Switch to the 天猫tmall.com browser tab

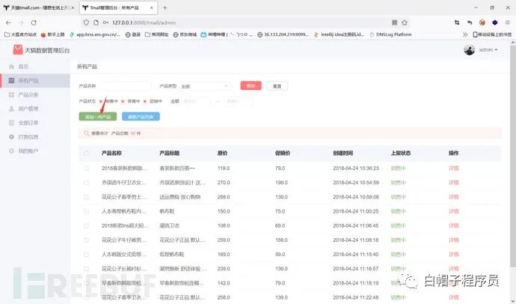point(39,7)
